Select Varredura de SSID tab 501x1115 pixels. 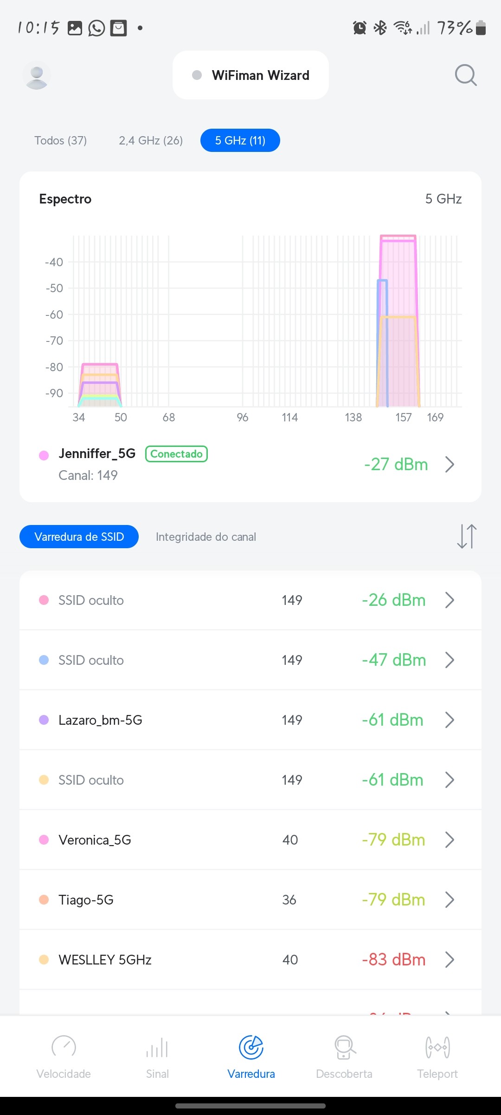pos(79,537)
